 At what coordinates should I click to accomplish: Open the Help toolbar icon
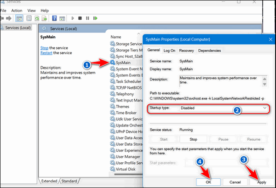point(54,18)
